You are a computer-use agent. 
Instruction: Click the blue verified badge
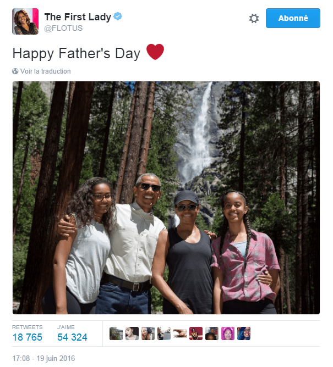[x=118, y=17]
